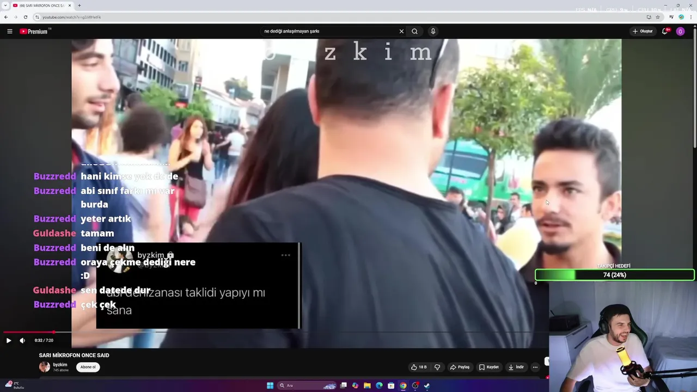Screen dimensions: 697x392
Task: Focus the YouTube search input field
Action: pyautogui.click(x=329, y=32)
